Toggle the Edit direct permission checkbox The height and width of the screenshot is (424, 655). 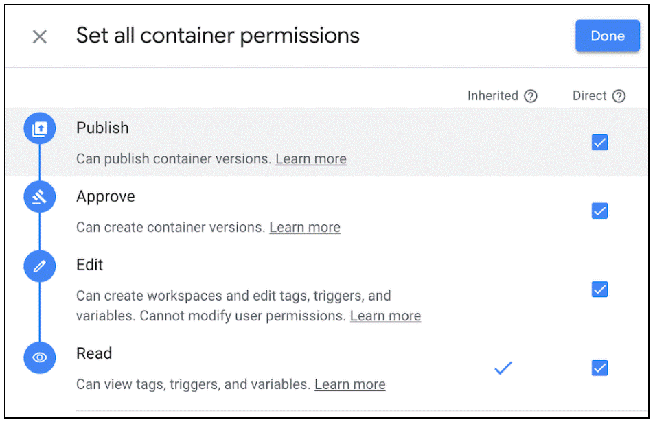pyautogui.click(x=599, y=290)
